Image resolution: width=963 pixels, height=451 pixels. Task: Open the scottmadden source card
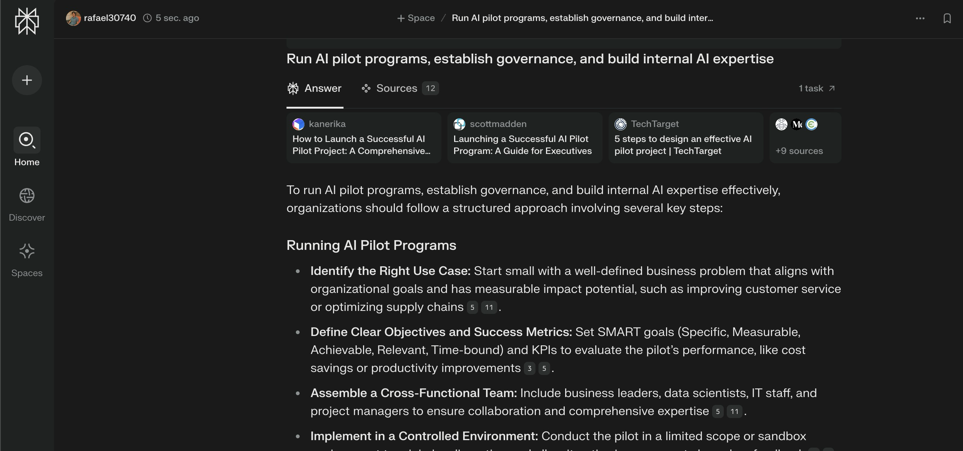[525, 137]
